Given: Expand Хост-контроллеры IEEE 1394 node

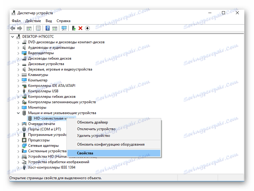Looking at the screenshot, I should click(x=18, y=167).
